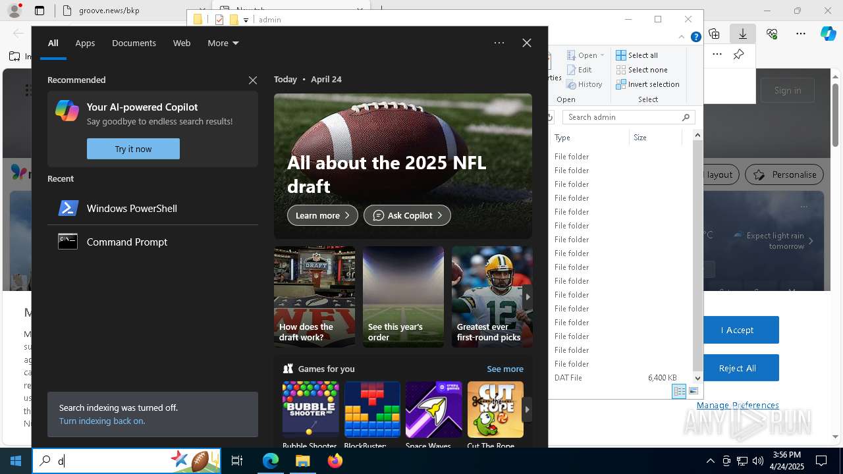Click Edit in File Explorer ribbon
This screenshot has width=843, height=474.
pos(579,70)
